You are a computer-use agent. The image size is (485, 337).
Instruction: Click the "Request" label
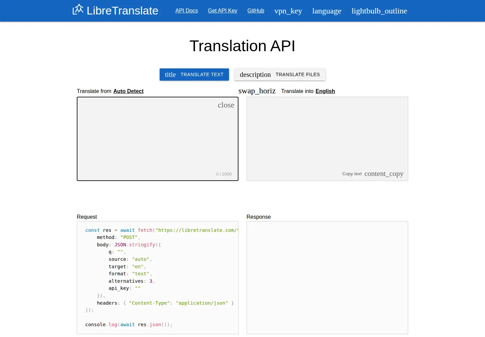[x=87, y=217]
